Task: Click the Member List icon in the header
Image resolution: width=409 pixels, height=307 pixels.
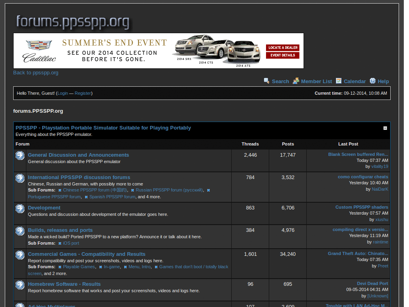Action: click(296, 81)
